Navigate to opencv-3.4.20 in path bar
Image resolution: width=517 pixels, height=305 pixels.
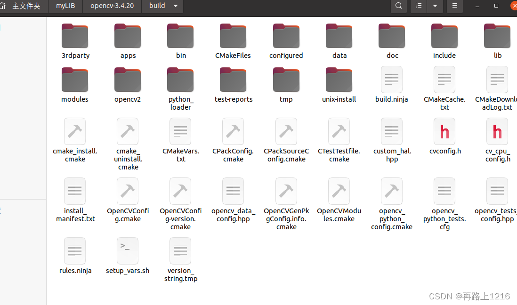pos(112,6)
